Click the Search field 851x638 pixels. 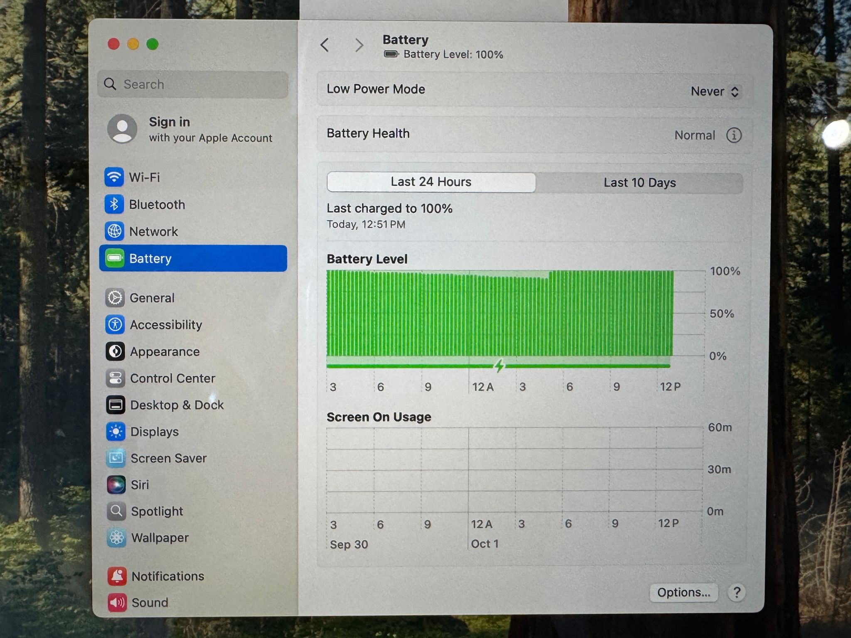tap(193, 84)
